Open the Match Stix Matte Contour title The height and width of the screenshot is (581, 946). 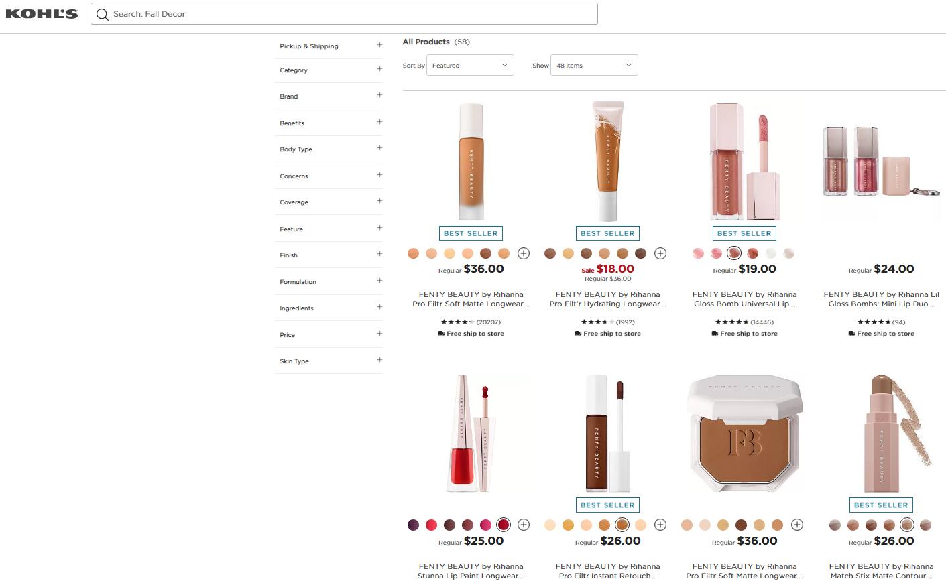click(881, 571)
